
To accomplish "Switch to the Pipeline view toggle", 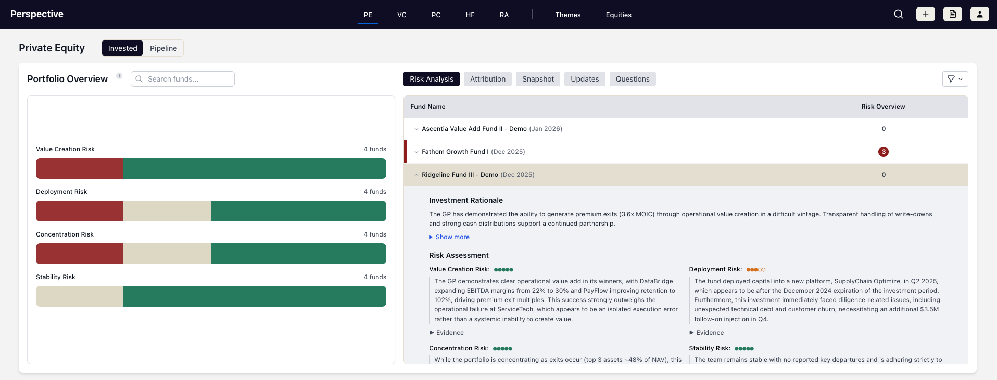I will pyautogui.click(x=163, y=48).
